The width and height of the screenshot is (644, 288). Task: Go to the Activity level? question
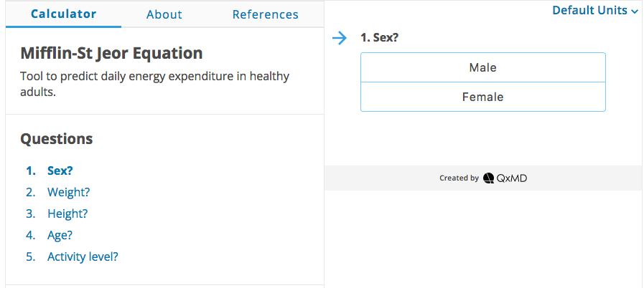[83, 256]
